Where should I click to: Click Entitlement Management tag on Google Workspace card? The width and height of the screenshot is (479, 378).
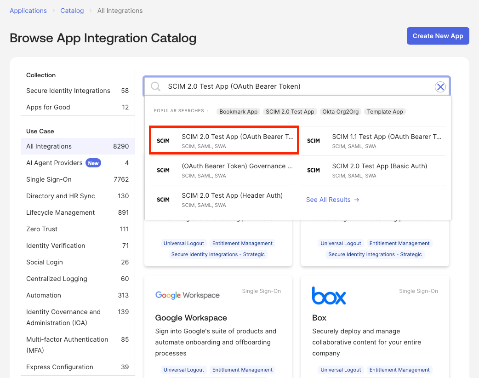[242, 370]
